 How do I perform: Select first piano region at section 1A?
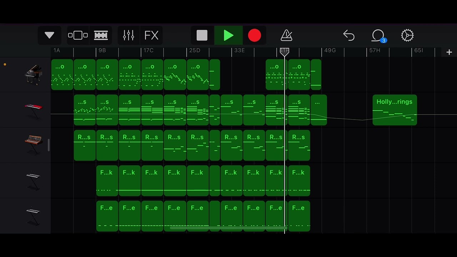pyautogui.click(x=62, y=75)
